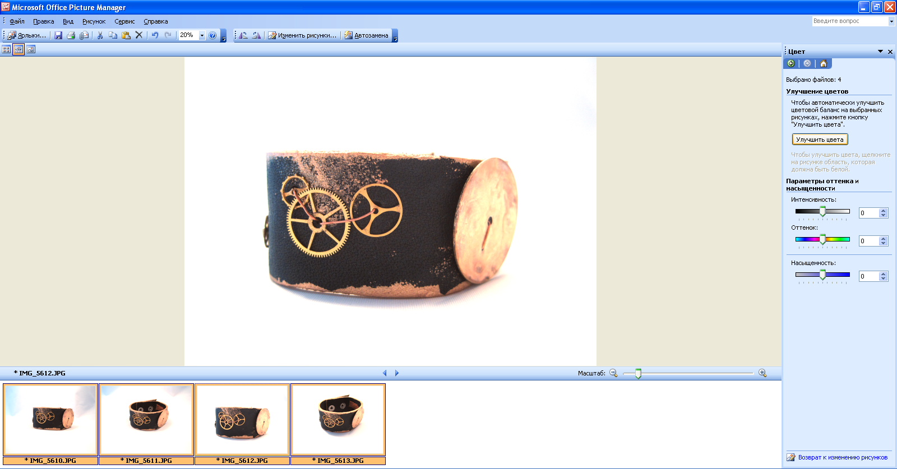Viewport: 897px width, 469px height.
Task: Open the 20% zoom dropdown
Action: point(202,35)
